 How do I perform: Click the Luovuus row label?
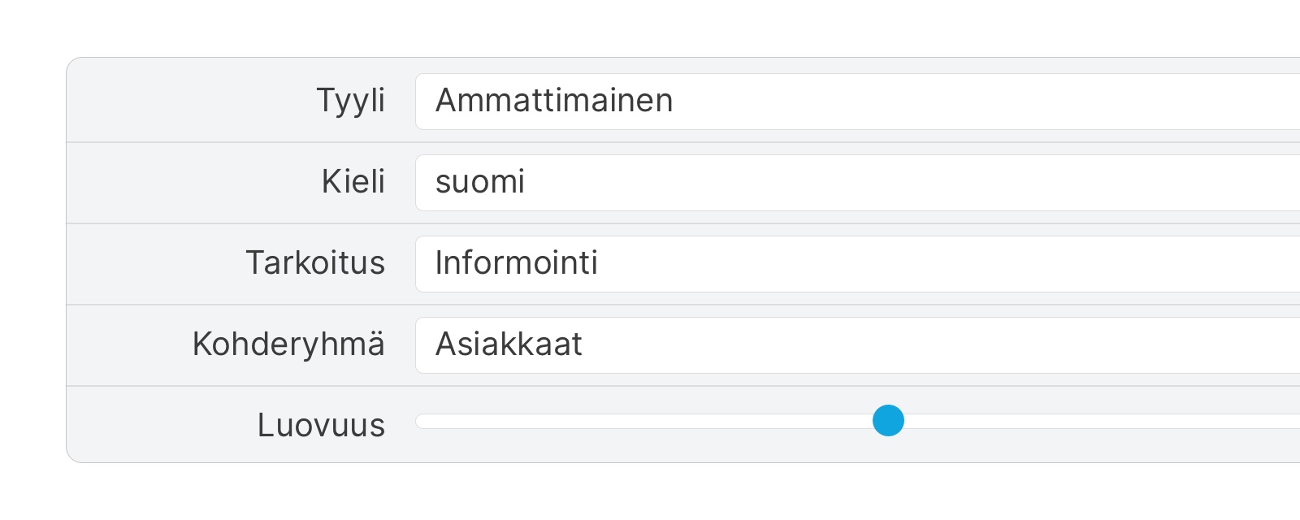point(321,424)
